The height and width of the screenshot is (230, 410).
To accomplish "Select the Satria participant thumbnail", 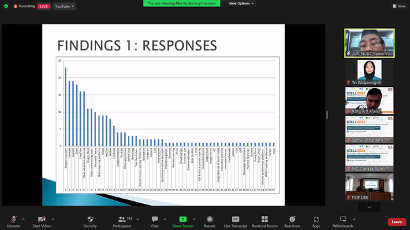I will pyautogui.click(x=370, y=130).
